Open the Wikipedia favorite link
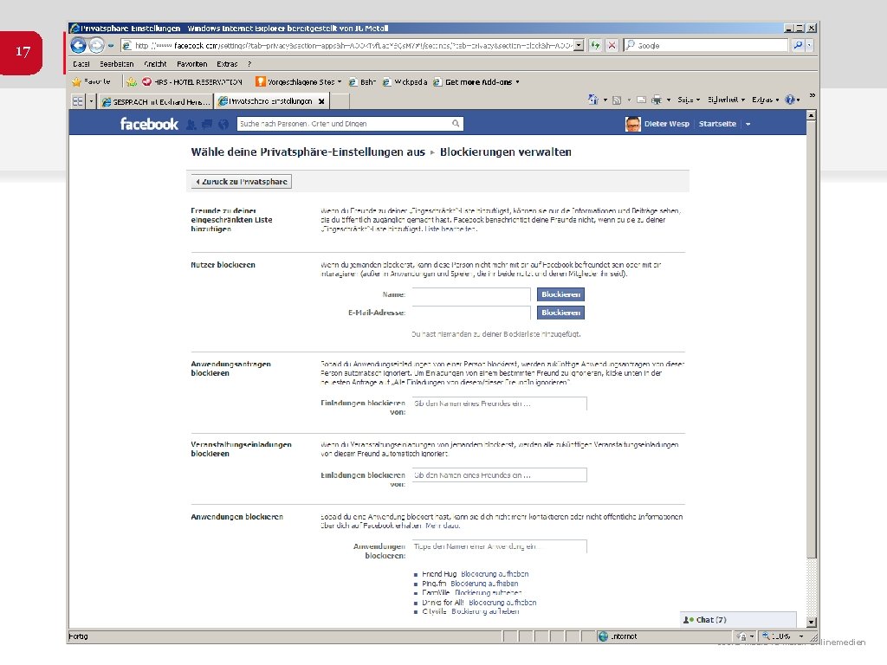The height and width of the screenshot is (665, 887). (x=405, y=82)
